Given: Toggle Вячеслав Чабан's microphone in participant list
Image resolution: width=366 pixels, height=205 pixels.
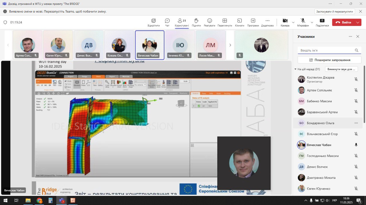Looking at the screenshot, I should click(356, 145).
